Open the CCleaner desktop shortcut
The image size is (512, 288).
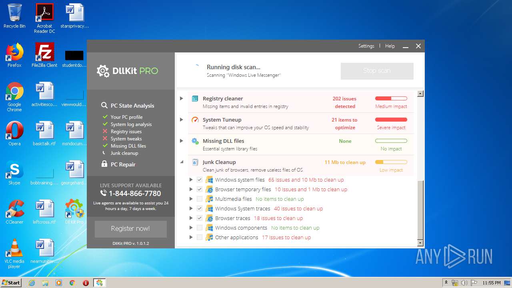tap(14, 212)
